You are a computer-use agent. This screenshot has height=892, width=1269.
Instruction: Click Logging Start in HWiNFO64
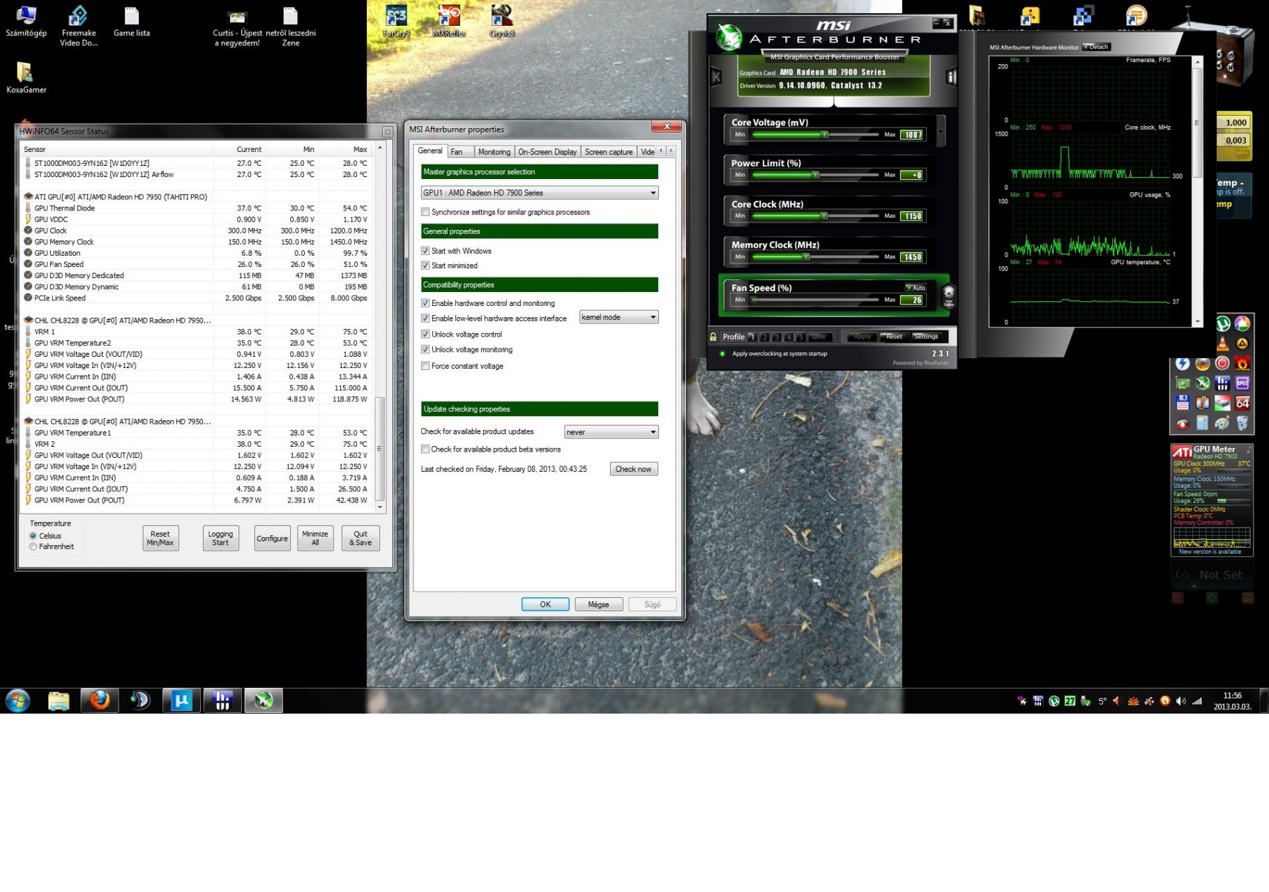(220, 538)
